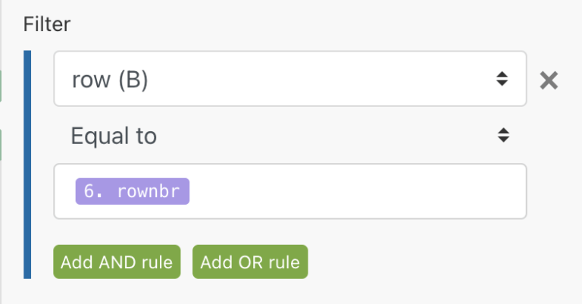Remove the filter rule with X icon

(x=549, y=80)
